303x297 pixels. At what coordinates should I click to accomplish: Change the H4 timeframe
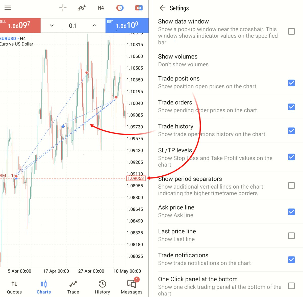[x=101, y=8]
